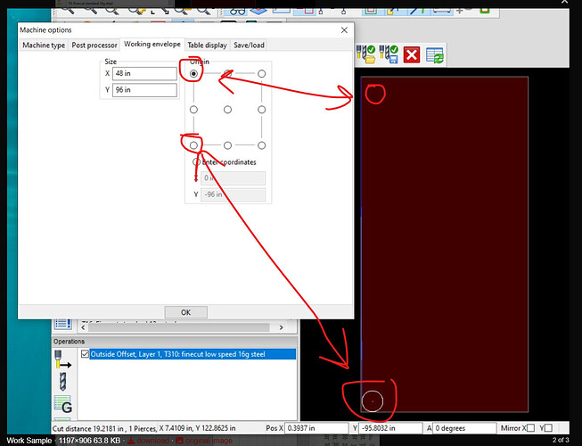Select the bottom-left origin radio button
The image size is (582, 446).
(x=194, y=145)
